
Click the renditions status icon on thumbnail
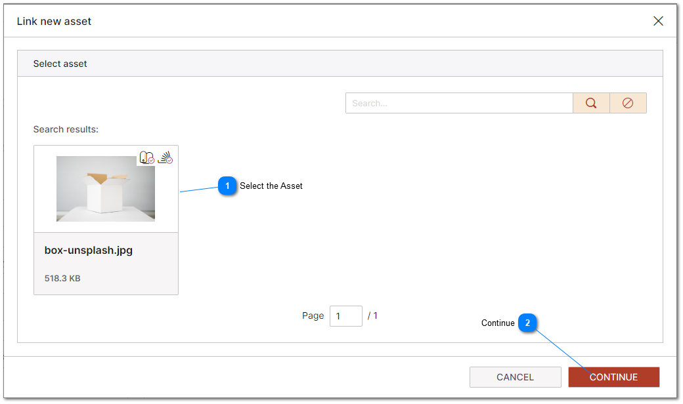[163, 157]
